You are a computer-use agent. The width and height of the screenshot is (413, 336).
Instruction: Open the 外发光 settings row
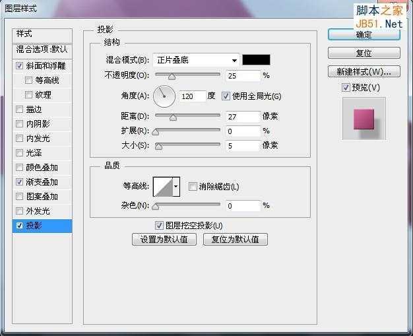tap(42, 211)
